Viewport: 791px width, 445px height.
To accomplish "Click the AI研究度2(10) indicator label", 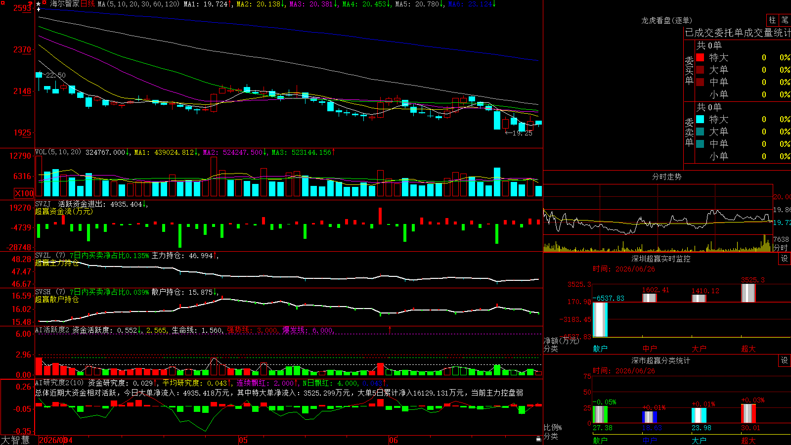I will 59,383.
